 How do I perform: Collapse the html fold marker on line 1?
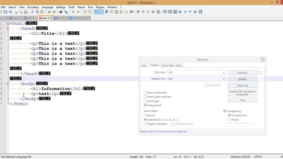tap(8, 23)
